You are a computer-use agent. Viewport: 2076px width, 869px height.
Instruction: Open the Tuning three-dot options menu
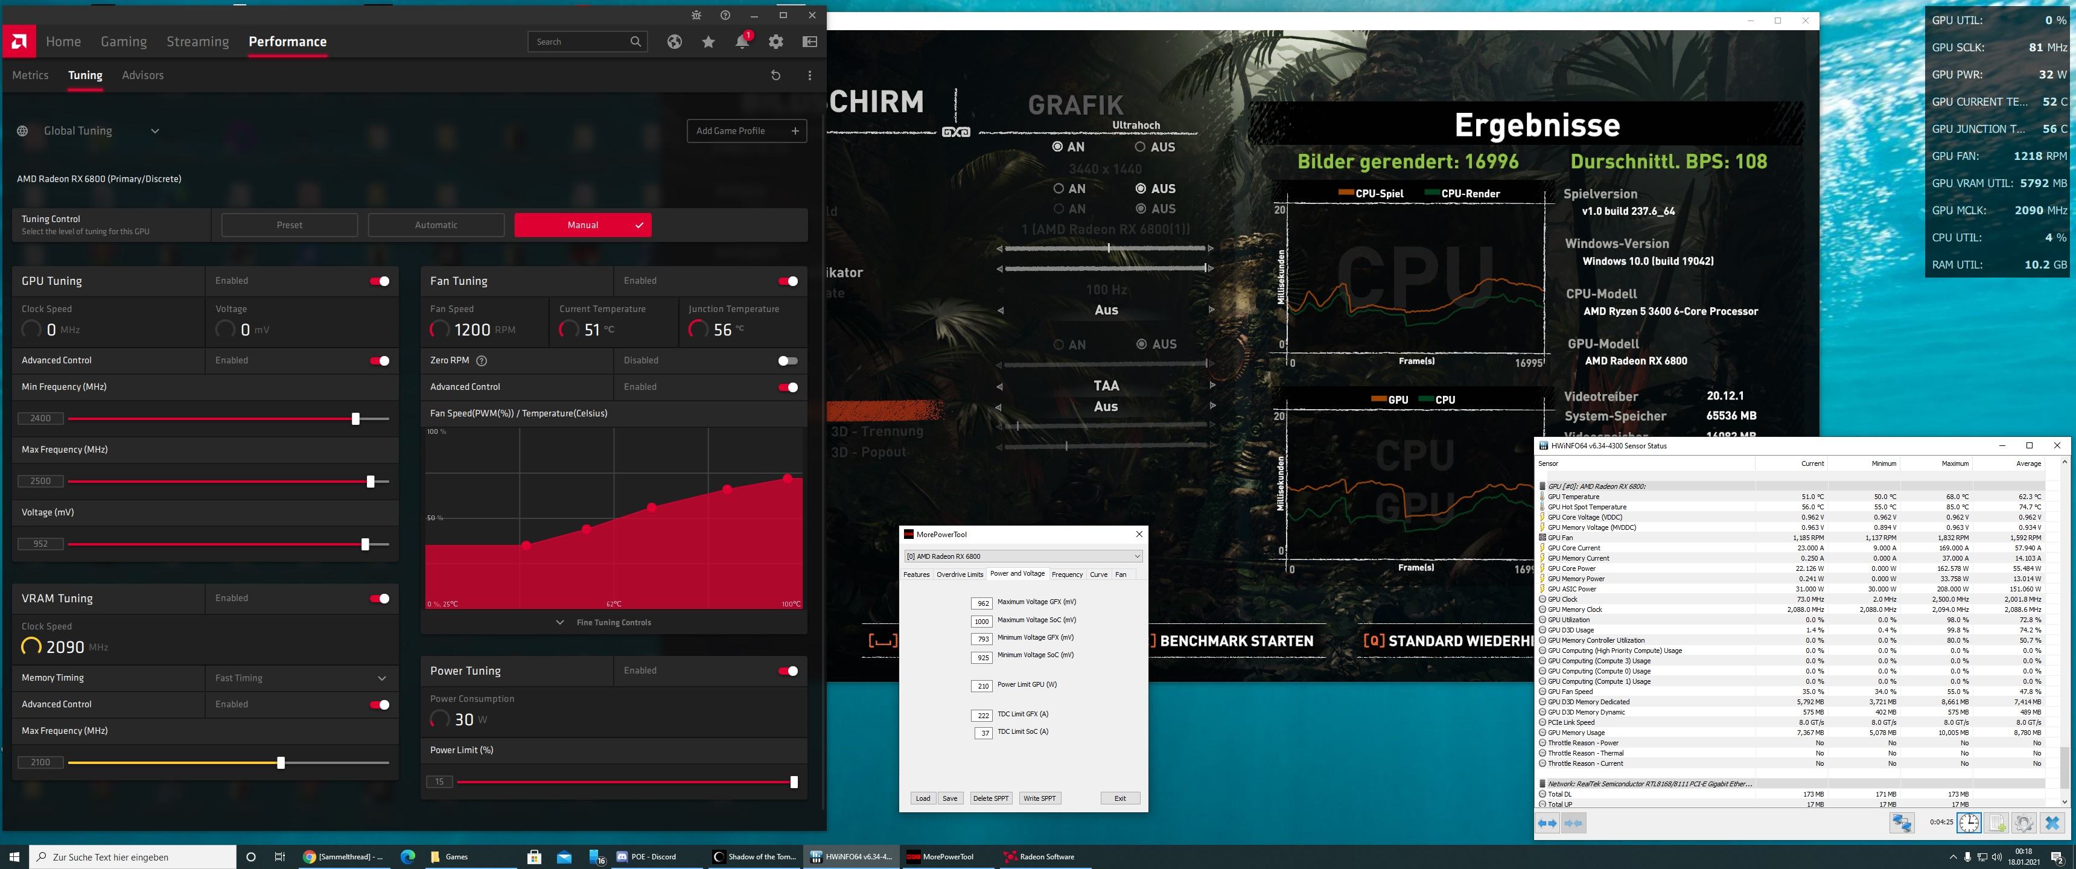pos(809,75)
